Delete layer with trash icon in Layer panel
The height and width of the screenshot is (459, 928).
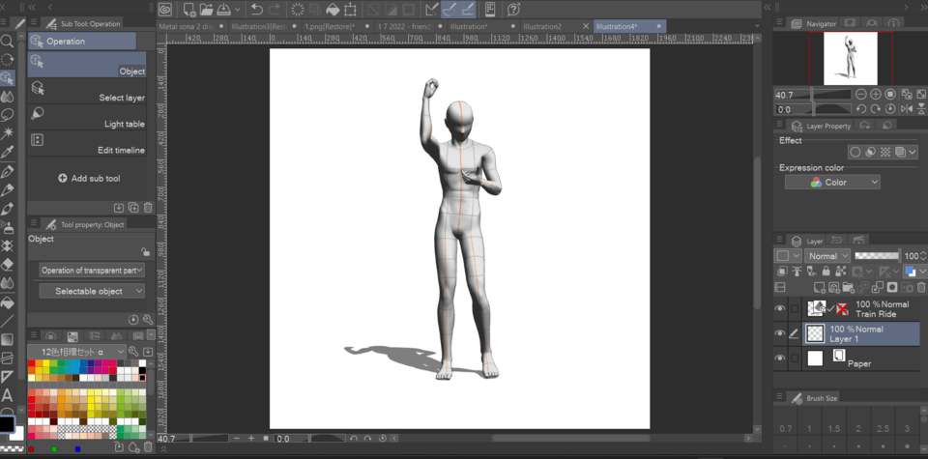(920, 287)
